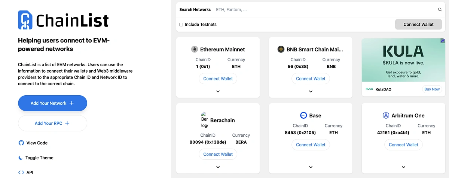This screenshot has height=178, width=449.
Task: Click the small KULA logo beside KulaDAO
Action: point(369,89)
